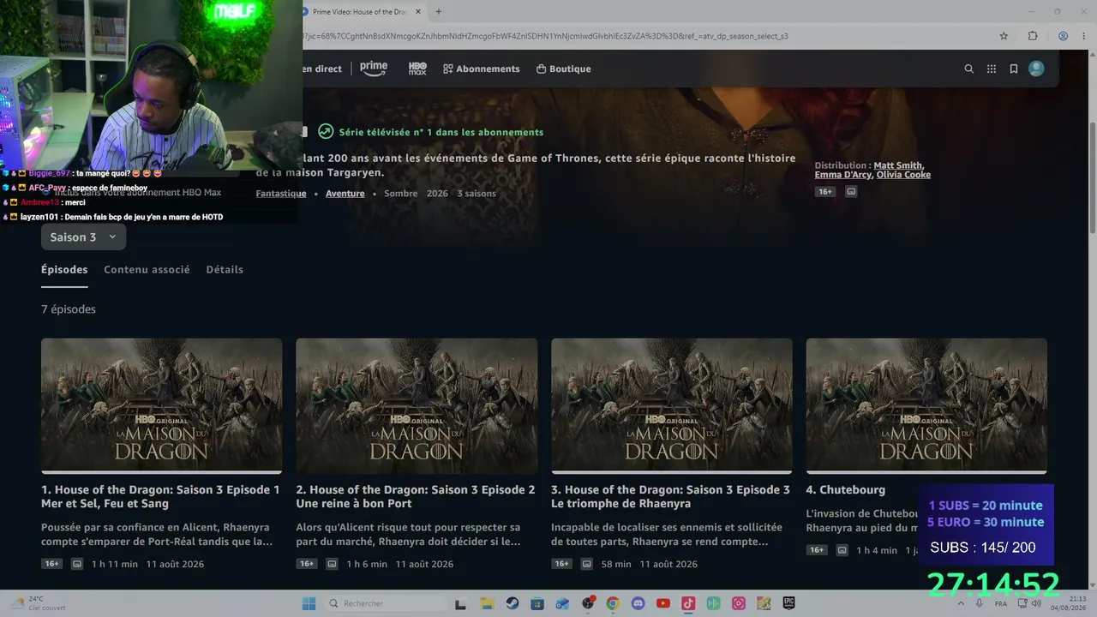This screenshot has height=617, width=1097.
Task: Open YouTube app from the taskbar
Action: [x=662, y=603]
